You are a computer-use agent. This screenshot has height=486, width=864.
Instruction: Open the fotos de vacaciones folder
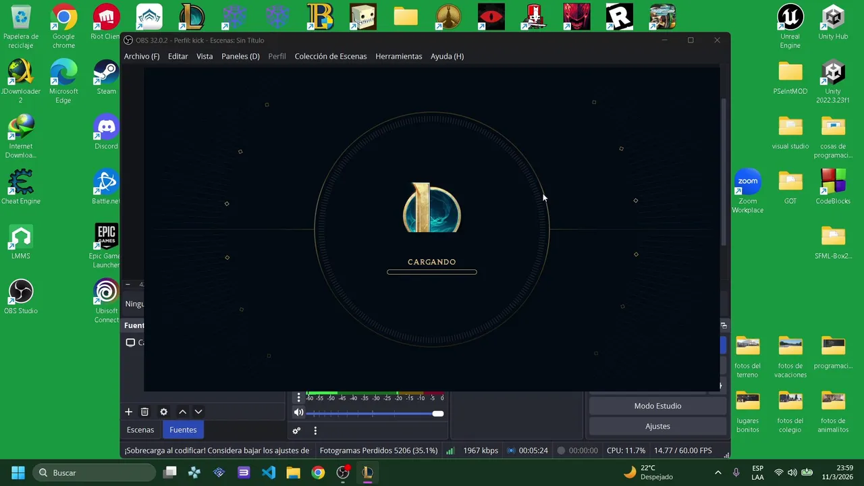pos(790,357)
